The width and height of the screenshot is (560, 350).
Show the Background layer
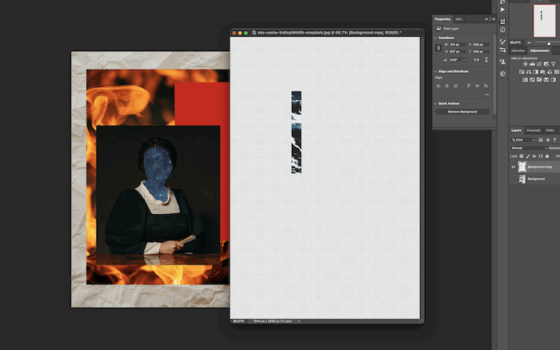514,179
